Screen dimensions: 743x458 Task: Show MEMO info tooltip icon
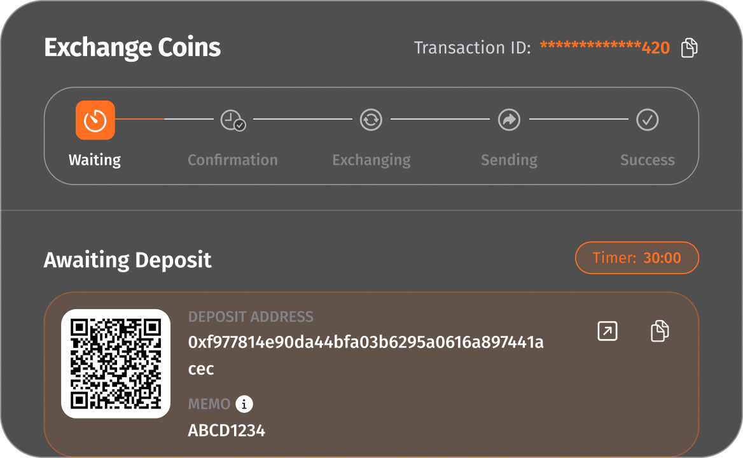click(244, 404)
